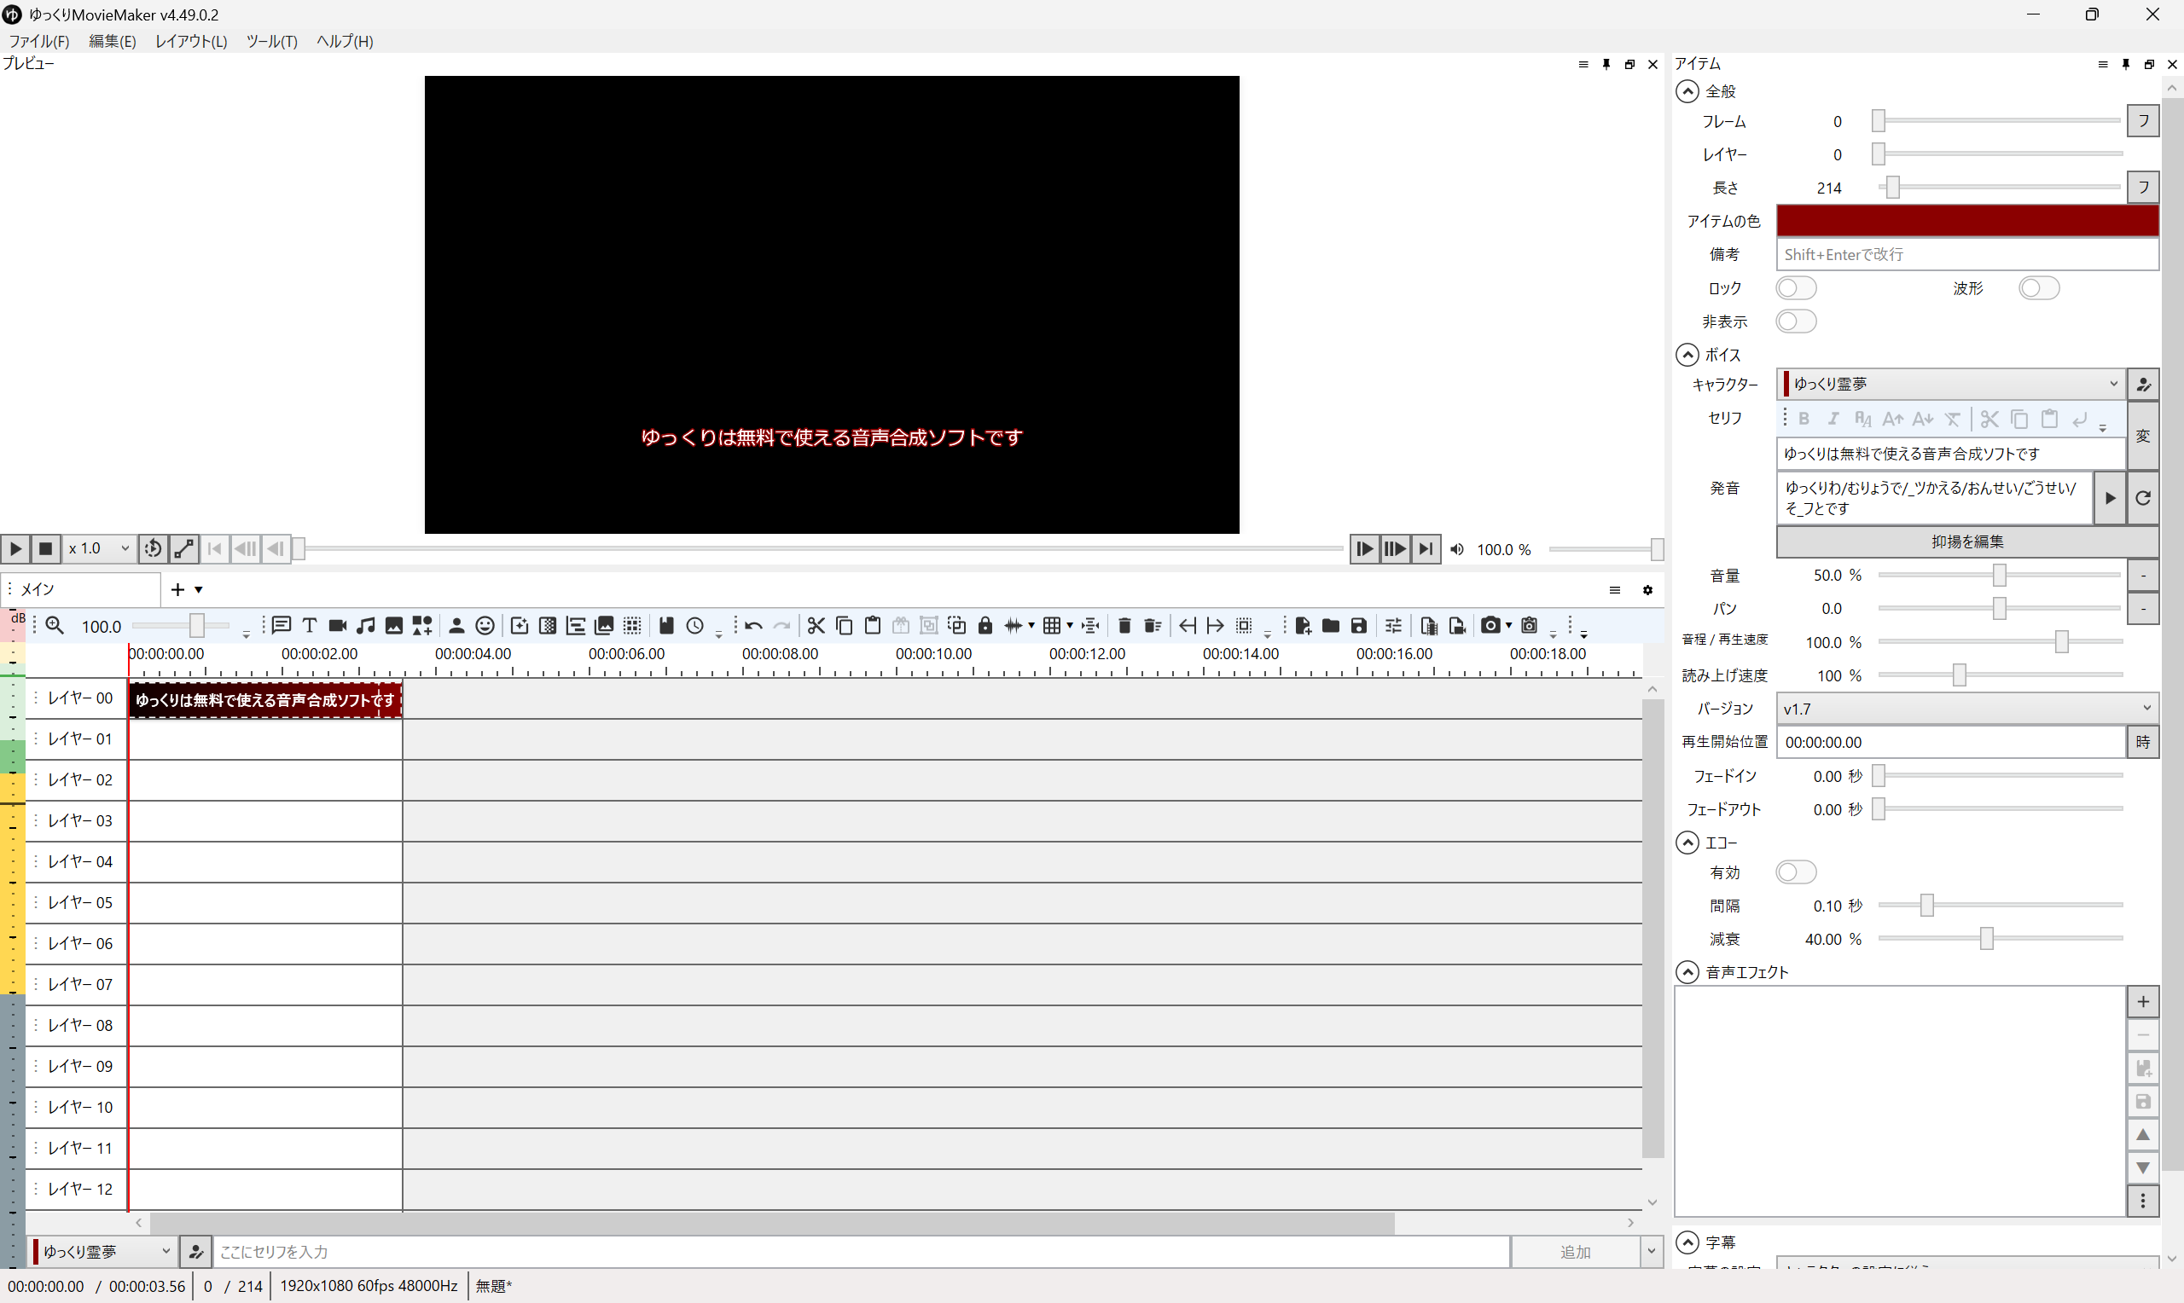The image size is (2184, 1303).
Task: Click the text item (T) icon
Action: tap(309, 625)
